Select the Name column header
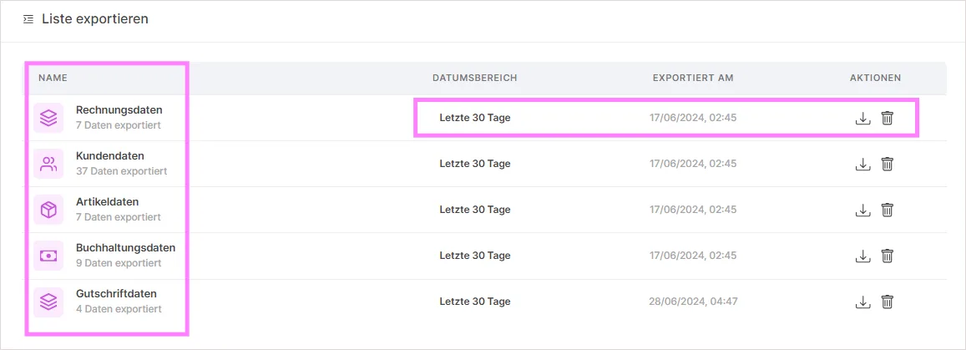The height and width of the screenshot is (350, 966). (x=53, y=79)
